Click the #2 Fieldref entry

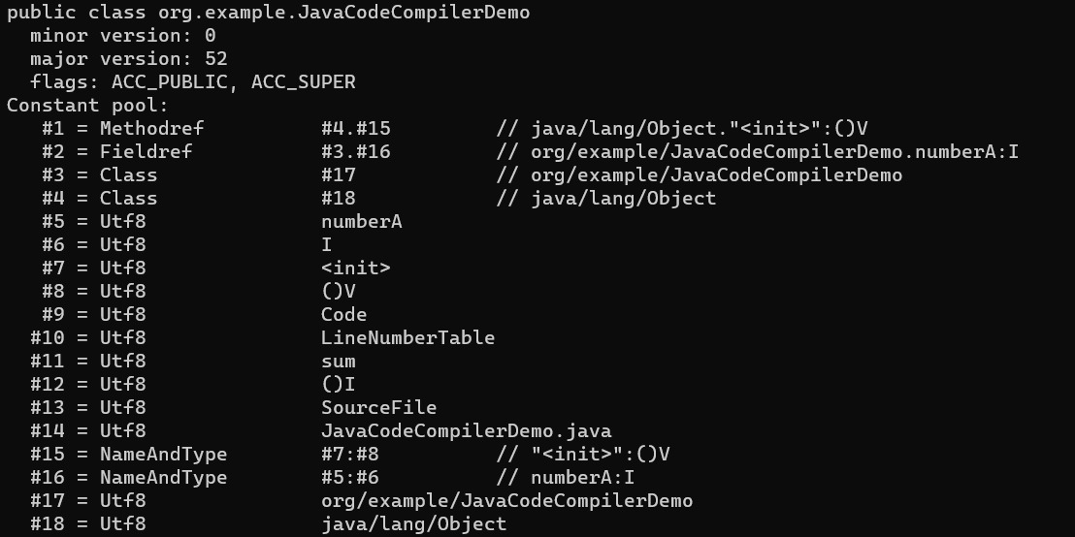tap(117, 152)
